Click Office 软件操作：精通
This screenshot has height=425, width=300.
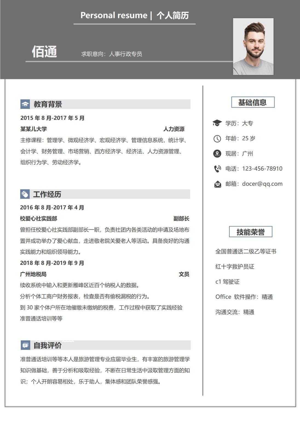pyautogui.click(x=244, y=297)
